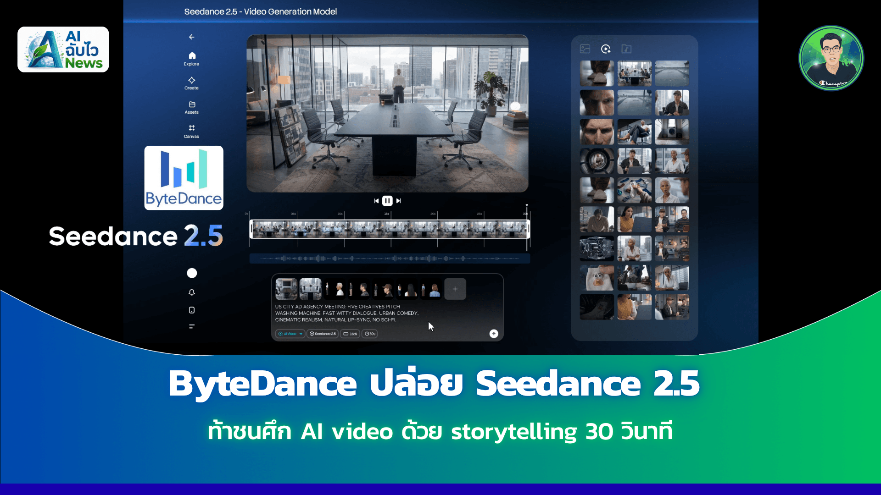Open the 30s duration selector
The width and height of the screenshot is (881, 495).
[x=370, y=334]
